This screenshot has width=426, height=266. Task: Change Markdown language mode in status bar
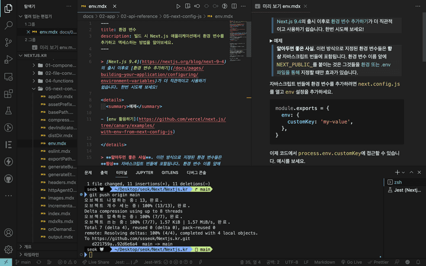pos(325,262)
